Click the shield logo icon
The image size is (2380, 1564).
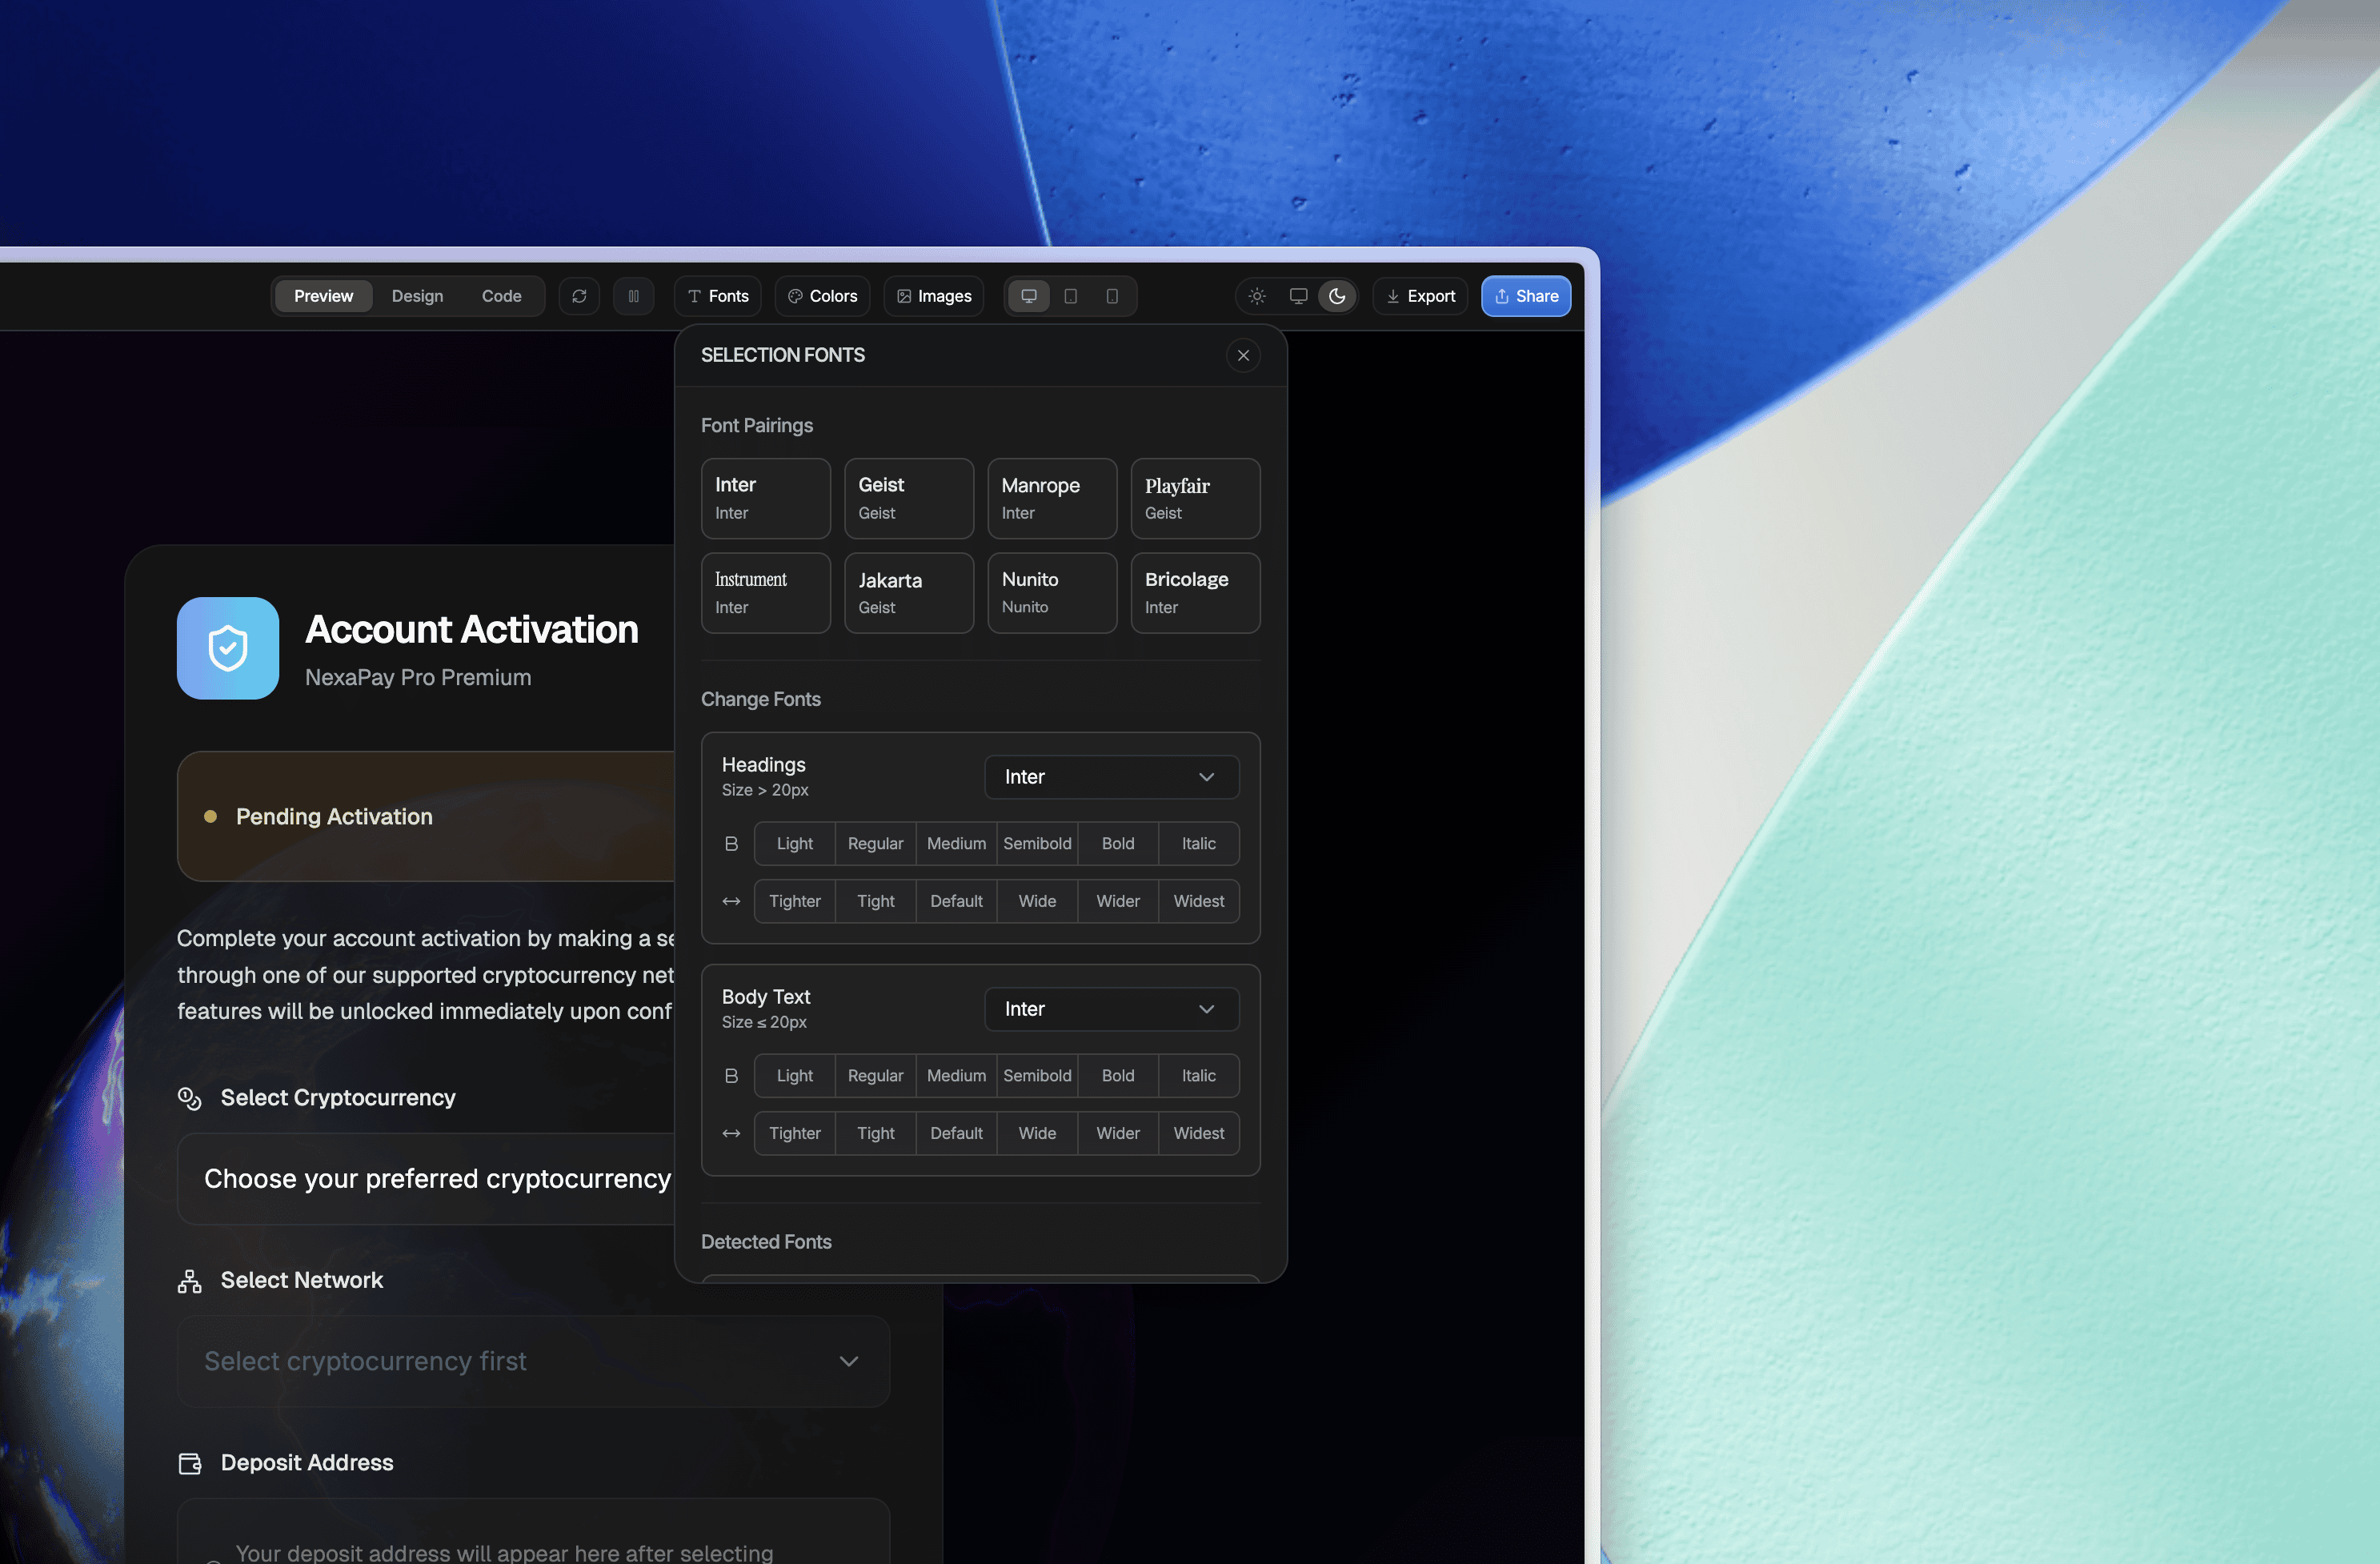point(228,648)
